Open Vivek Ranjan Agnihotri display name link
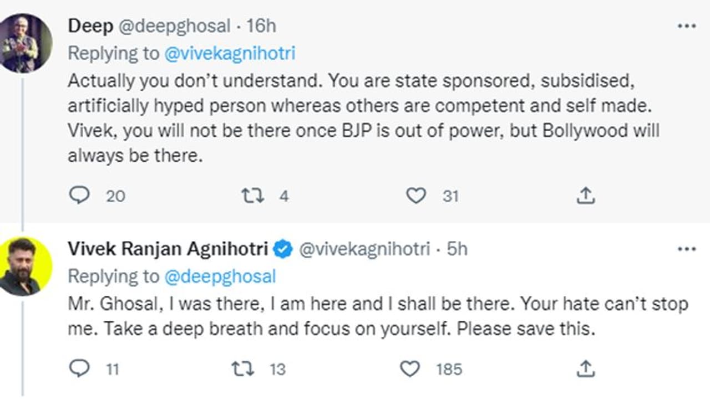The image size is (710, 400). coord(168,249)
